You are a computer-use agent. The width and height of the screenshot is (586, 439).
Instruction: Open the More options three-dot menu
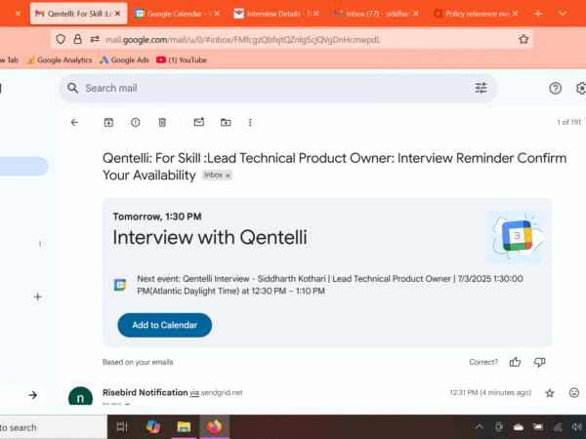250,123
